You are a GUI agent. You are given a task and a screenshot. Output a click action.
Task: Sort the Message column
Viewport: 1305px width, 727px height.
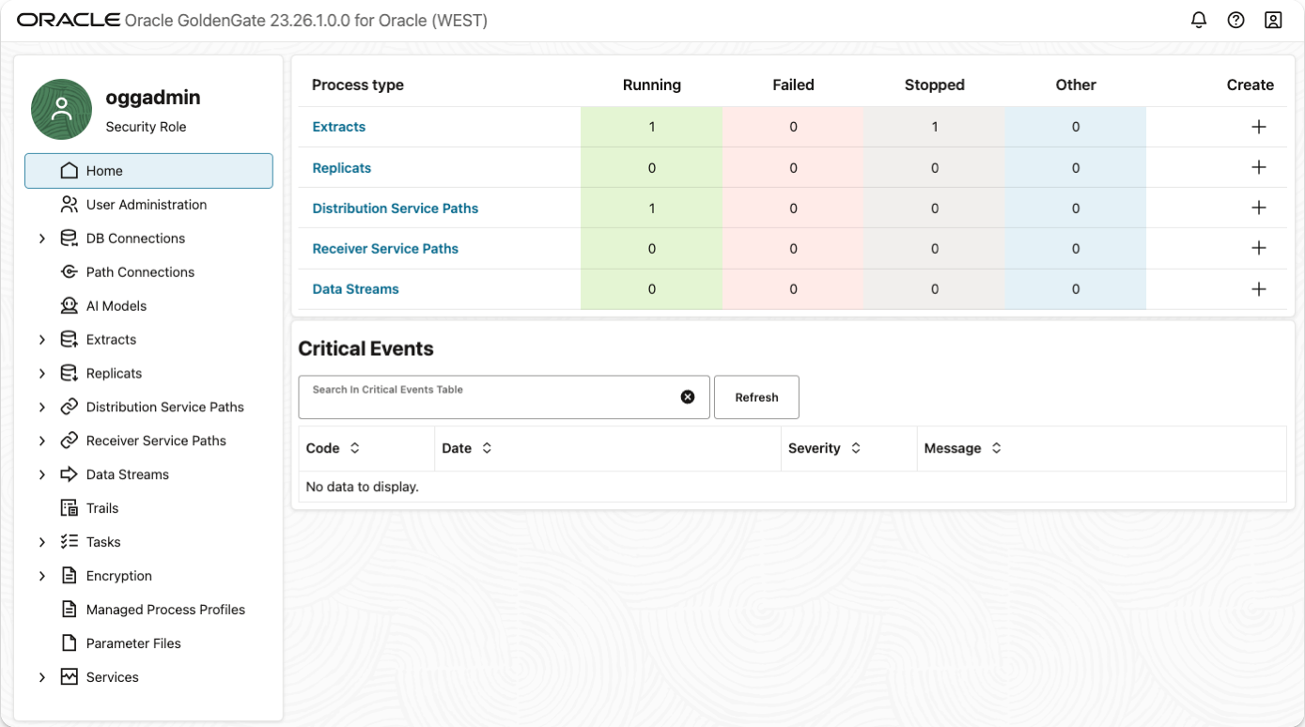pos(996,448)
